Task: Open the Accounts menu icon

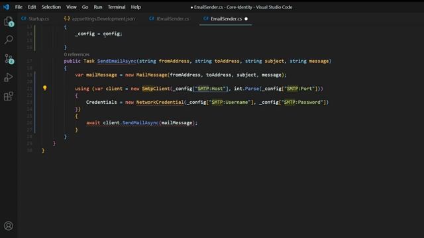Action: [x=9, y=226]
